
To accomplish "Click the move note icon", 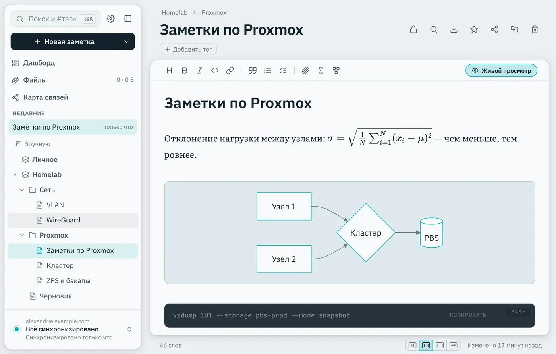I will tap(515, 29).
